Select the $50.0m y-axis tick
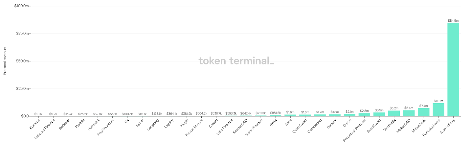This screenshot has height=145, width=471. coord(23,61)
